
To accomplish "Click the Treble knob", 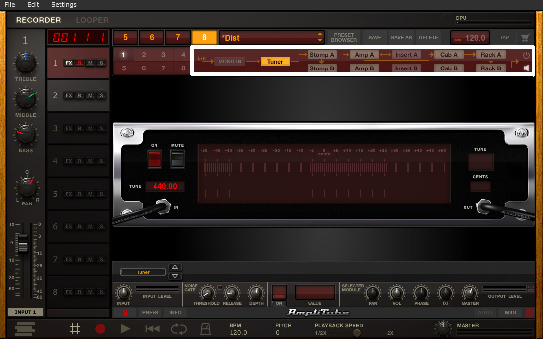I will pyautogui.click(x=25, y=63).
